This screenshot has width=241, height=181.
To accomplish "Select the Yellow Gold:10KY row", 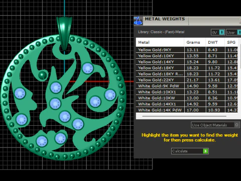I will (x=187, y=56).
